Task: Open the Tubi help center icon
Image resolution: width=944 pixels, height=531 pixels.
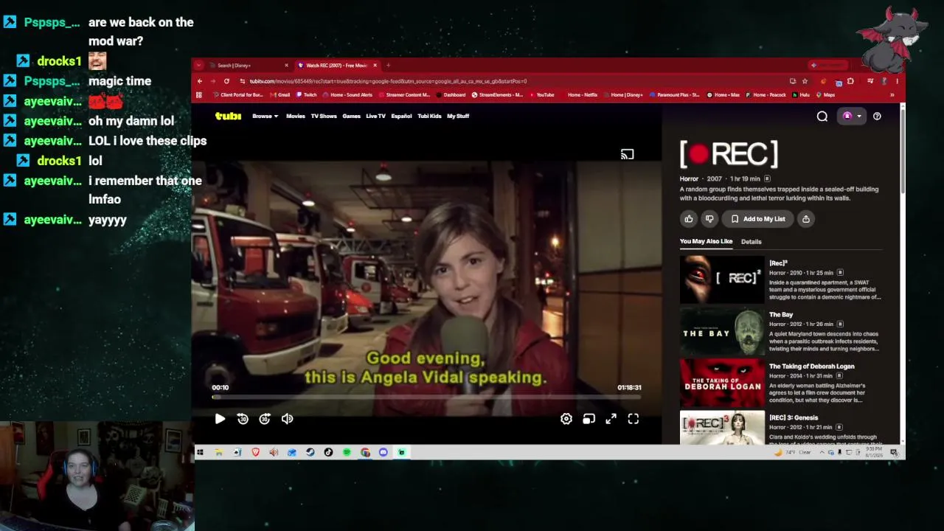Action: tap(877, 116)
